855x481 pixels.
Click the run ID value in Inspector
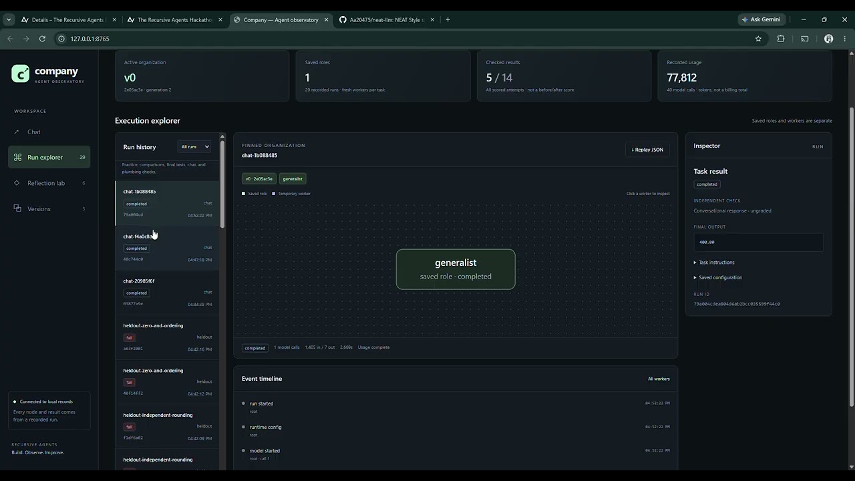pyautogui.click(x=737, y=304)
